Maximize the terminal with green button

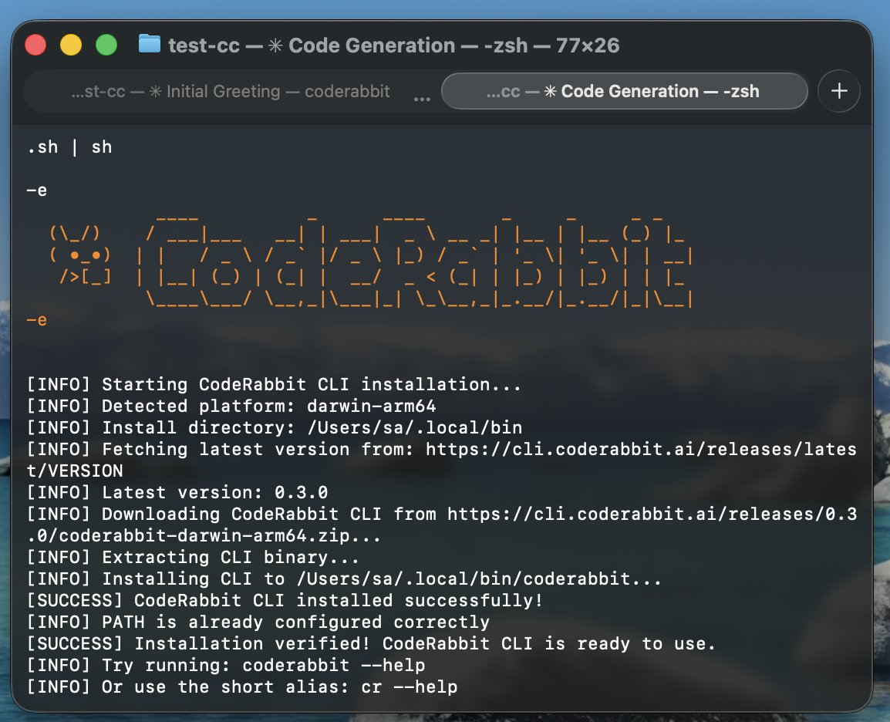coord(106,45)
